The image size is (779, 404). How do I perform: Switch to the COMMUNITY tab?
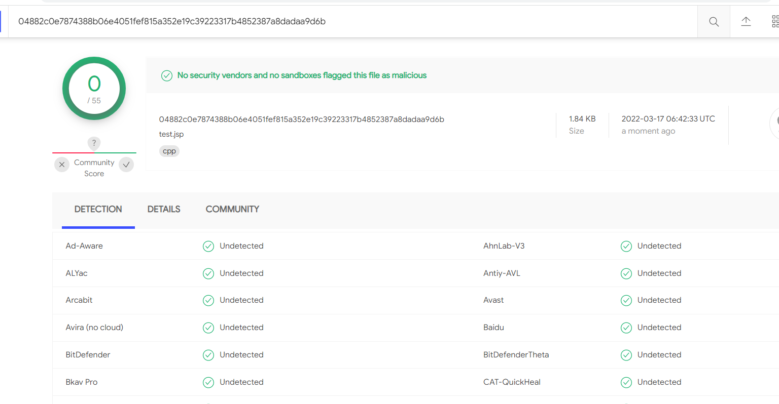(232, 209)
